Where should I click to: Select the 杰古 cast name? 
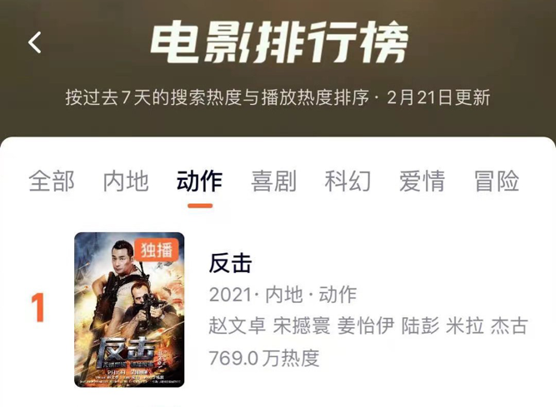pyautogui.click(x=510, y=325)
